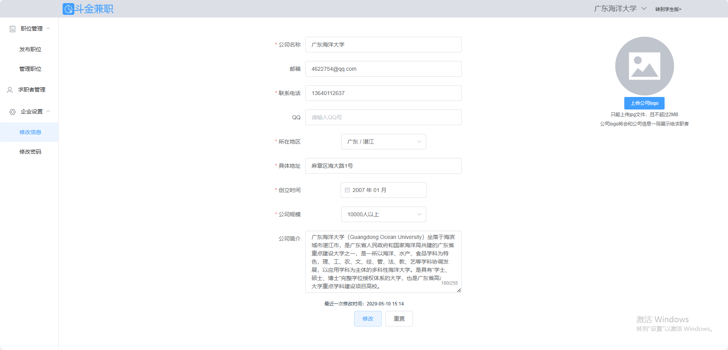Open the 创立时间 date picker
Viewport: 728px width, 350px height.
[384, 190]
